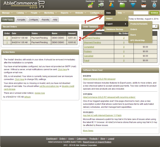Click the Logout icon in header
160x147 pixels.
click(x=154, y=5)
